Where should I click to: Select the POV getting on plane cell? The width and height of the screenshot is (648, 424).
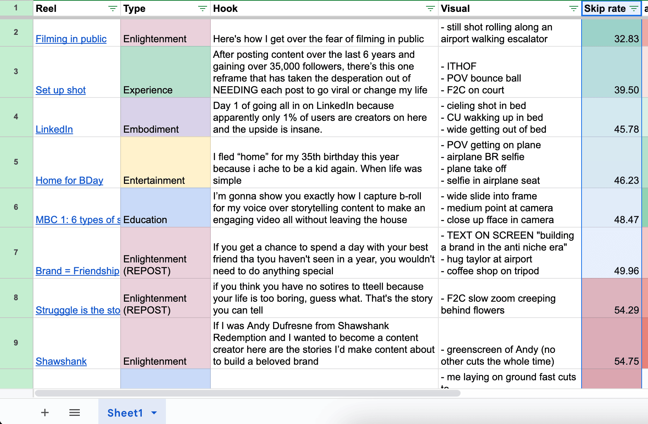pyautogui.click(x=510, y=162)
